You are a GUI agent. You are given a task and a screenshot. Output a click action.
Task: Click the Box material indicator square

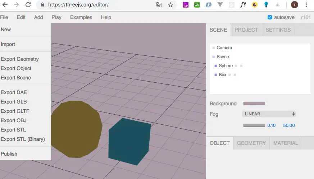coord(235,75)
